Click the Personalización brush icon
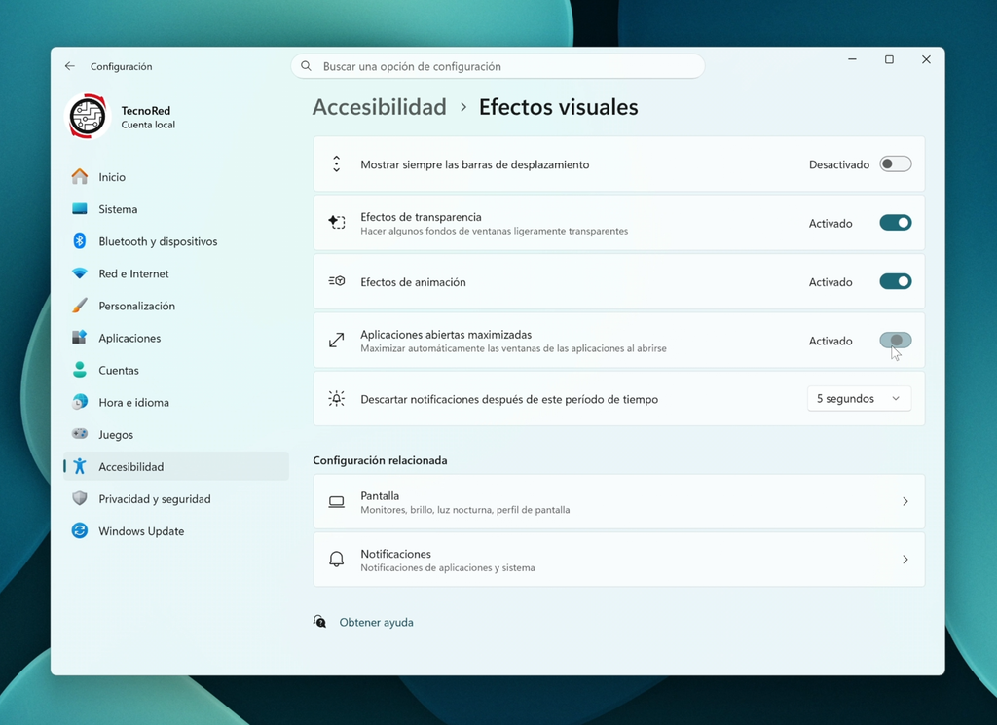Image resolution: width=997 pixels, height=725 pixels. click(x=80, y=306)
